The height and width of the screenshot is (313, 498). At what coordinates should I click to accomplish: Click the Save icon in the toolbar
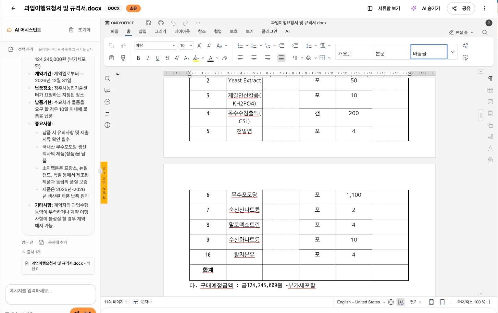148,23
